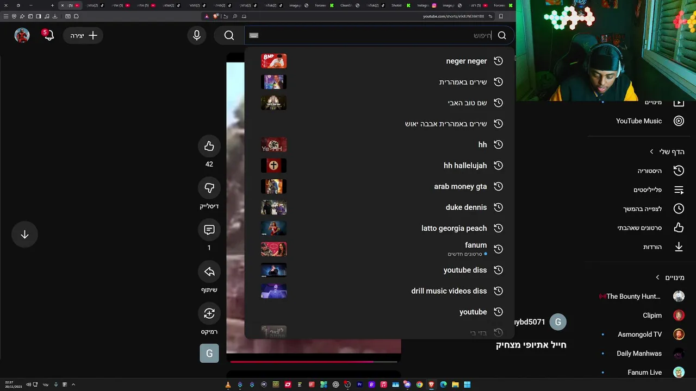696x391 pixels.
Task: Select 'fanum' search suggestion
Action: (380, 249)
